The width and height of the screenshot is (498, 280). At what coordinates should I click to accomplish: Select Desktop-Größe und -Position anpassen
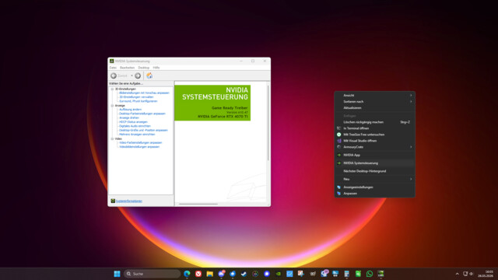[143, 130]
